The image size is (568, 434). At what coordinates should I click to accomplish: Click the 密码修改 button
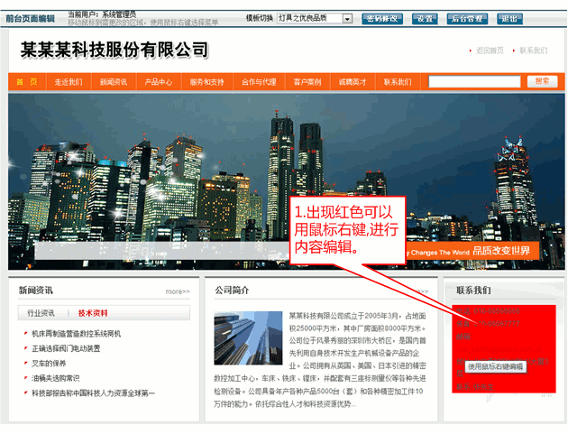coord(383,18)
